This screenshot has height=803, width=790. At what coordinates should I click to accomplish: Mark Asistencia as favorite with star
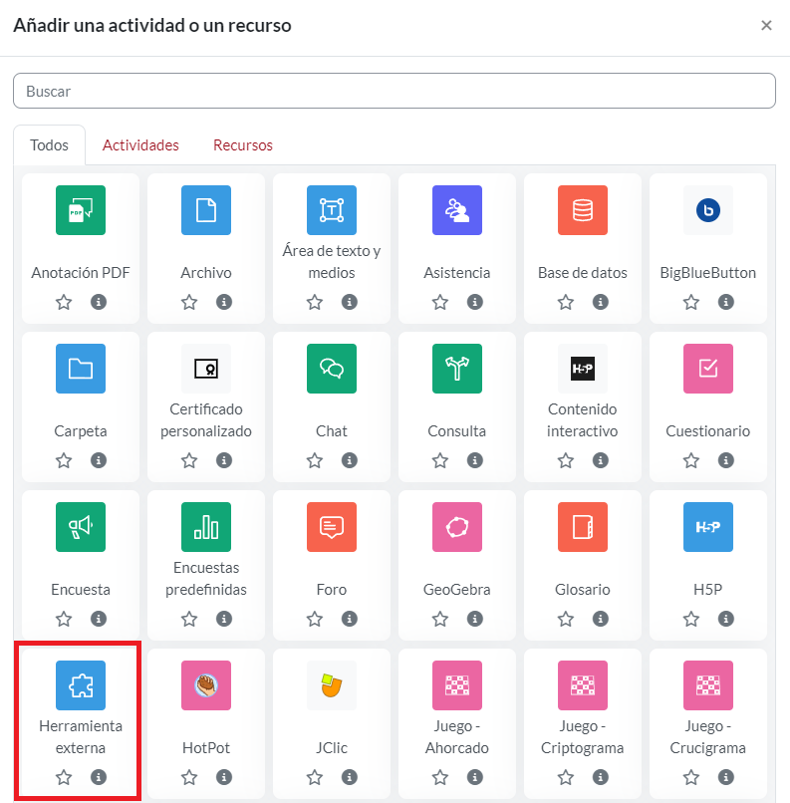(440, 302)
